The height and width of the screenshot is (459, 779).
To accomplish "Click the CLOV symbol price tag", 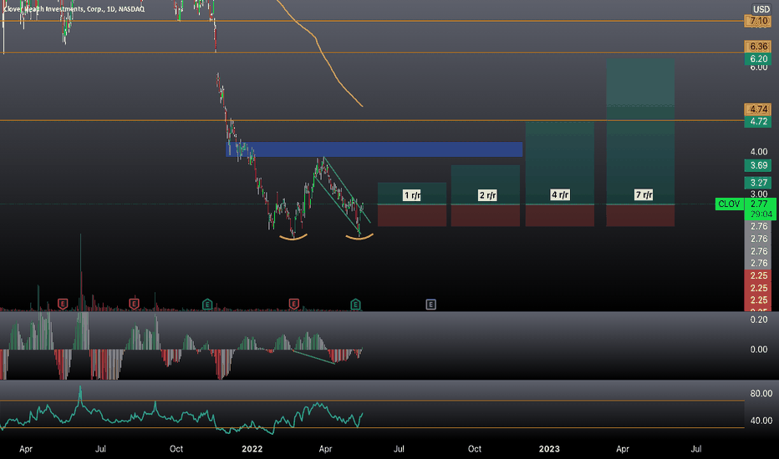I will [x=729, y=204].
